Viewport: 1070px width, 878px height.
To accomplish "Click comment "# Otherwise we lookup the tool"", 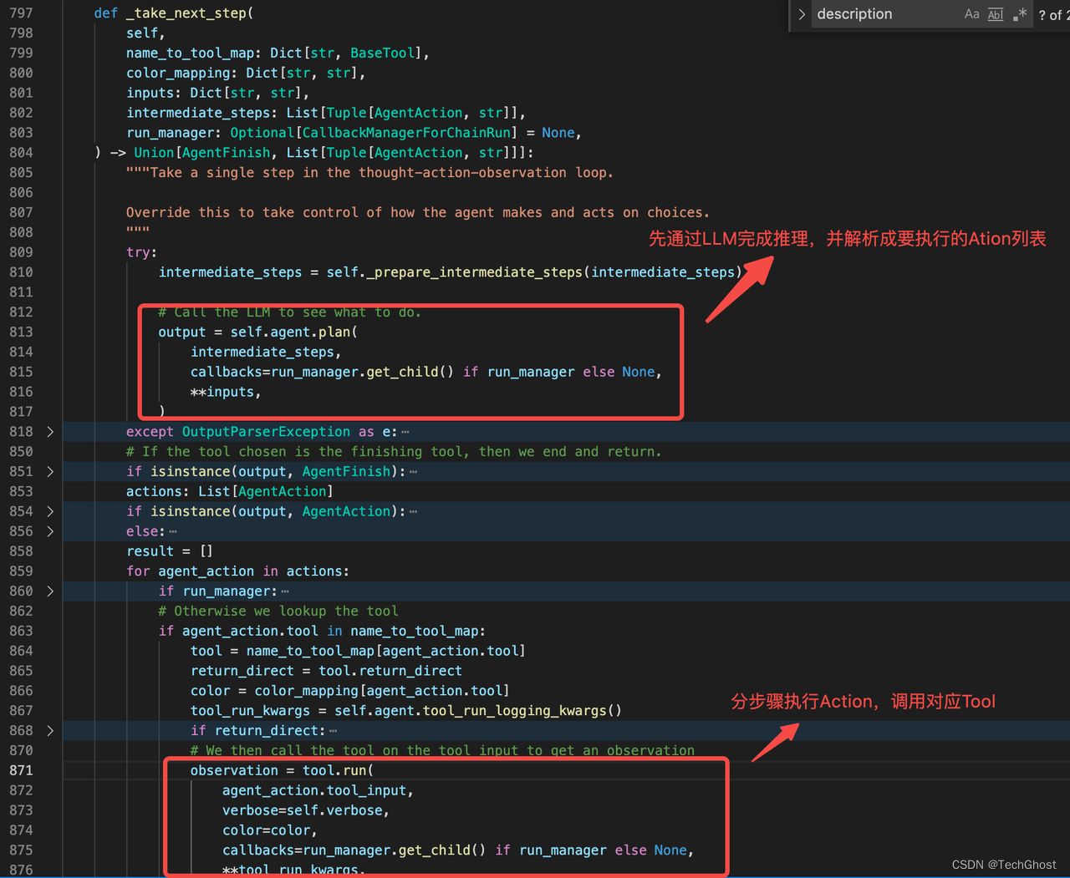I will [x=278, y=612].
